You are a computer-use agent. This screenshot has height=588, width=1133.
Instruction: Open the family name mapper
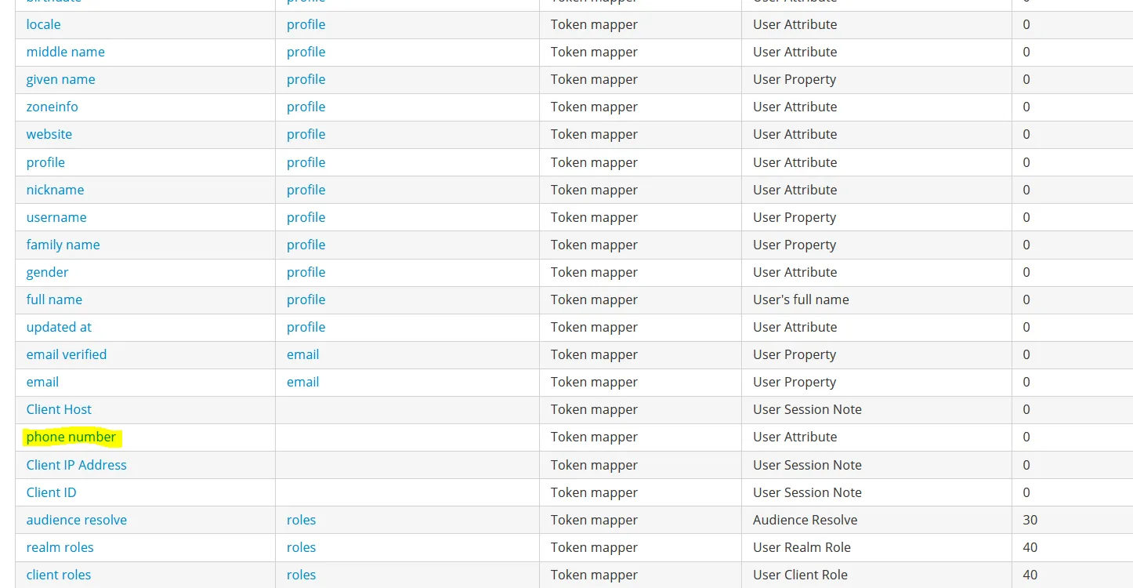63,245
